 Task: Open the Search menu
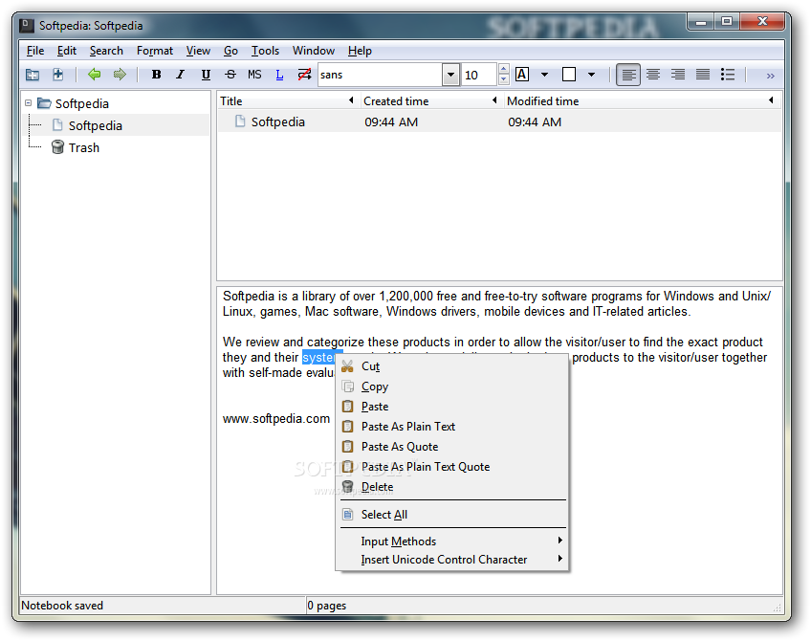106,51
